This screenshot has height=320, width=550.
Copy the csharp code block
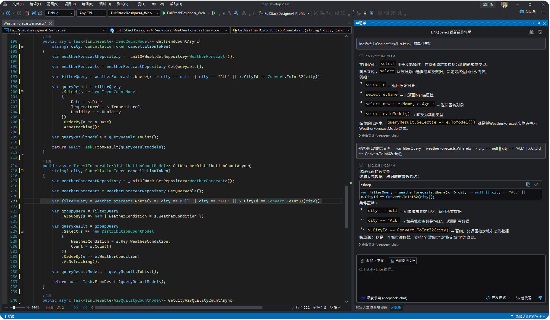528,185
